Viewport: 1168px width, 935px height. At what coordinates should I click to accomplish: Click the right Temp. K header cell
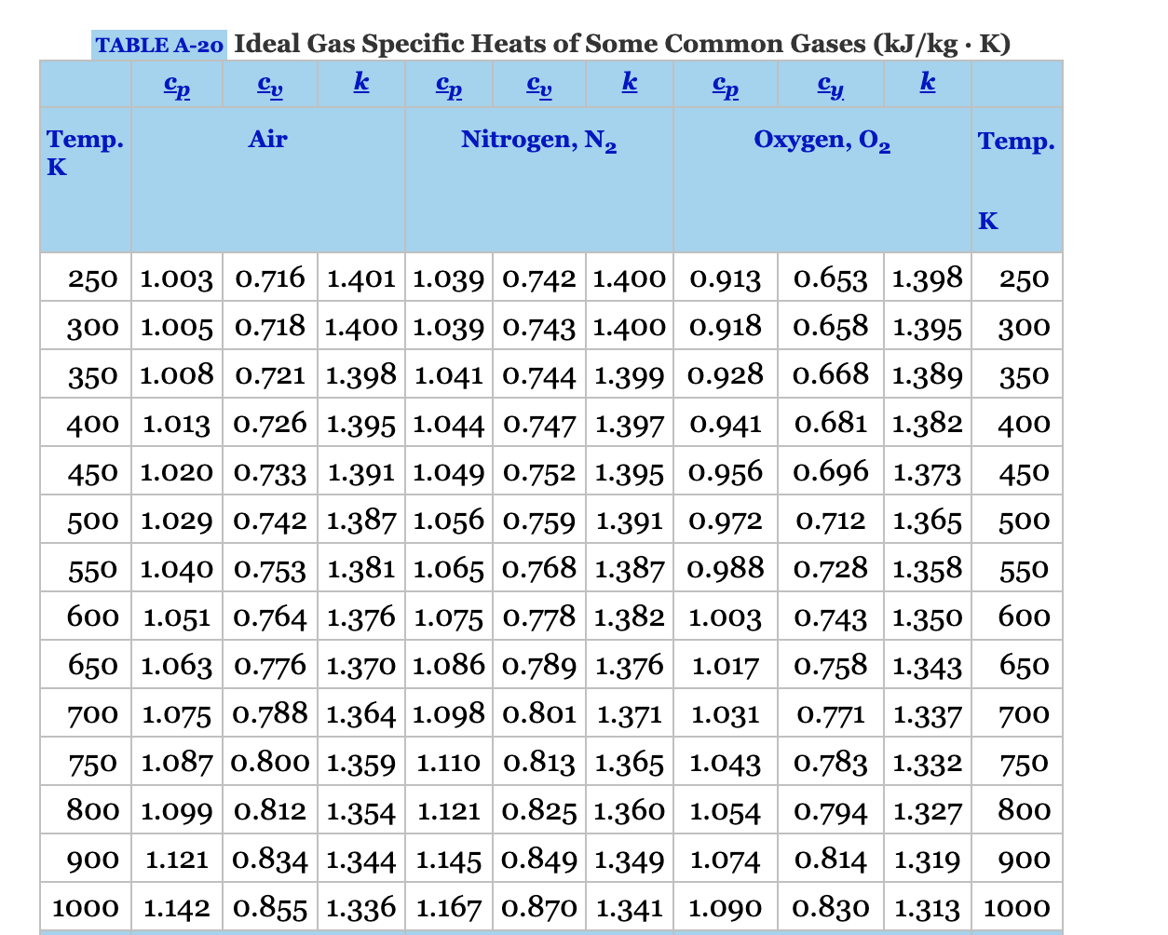point(1017,141)
